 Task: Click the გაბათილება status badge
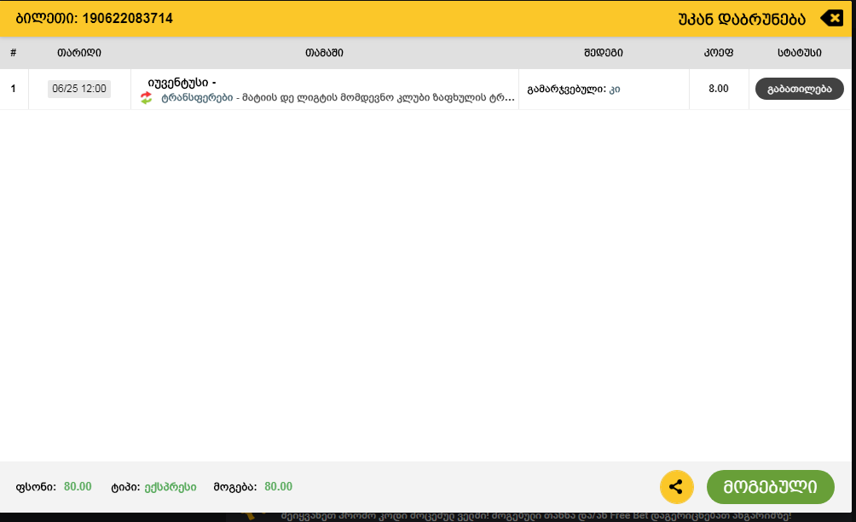coord(799,88)
